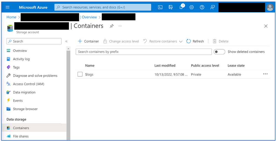Click the Change access level lock icon
The image size is (276, 141).
(x=105, y=41)
